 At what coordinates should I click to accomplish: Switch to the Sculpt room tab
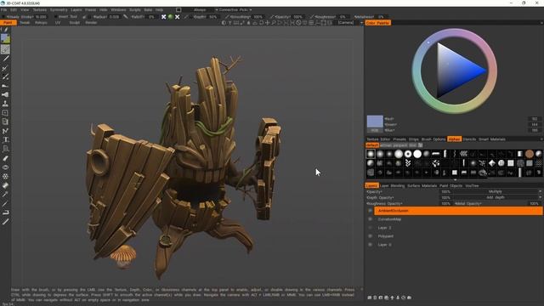pyautogui.click(x=74, y=23)
